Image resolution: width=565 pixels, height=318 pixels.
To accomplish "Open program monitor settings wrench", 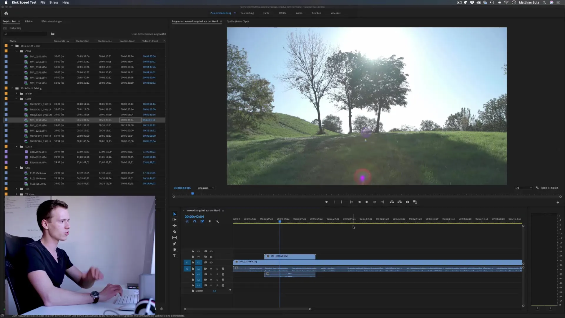I will click(x=537, y=188).
